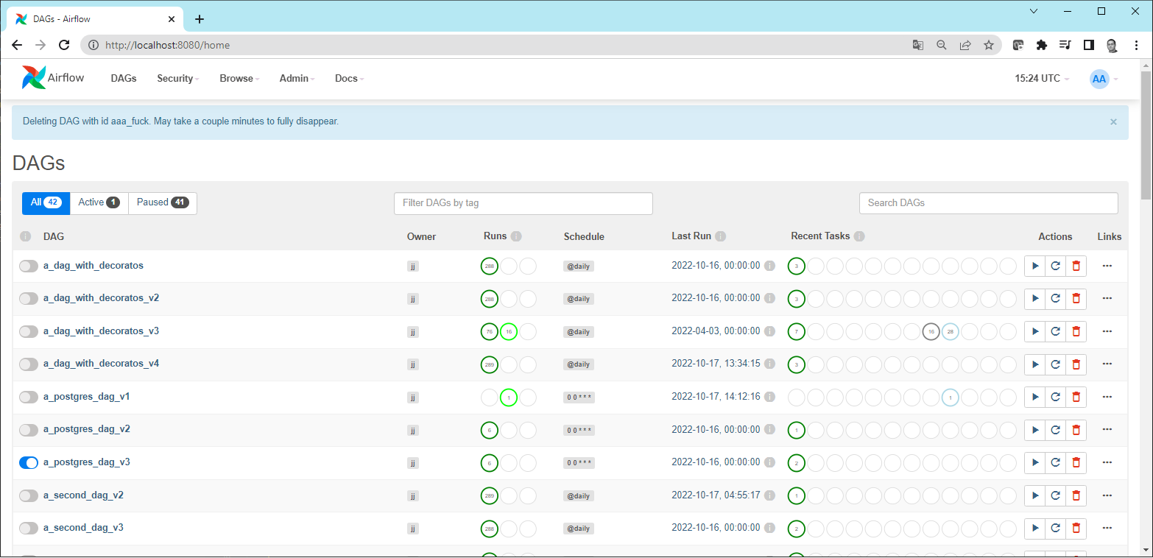Show only Active DAGs
Viewport: 1153px width, 558px height.
[x=99, y=202]
